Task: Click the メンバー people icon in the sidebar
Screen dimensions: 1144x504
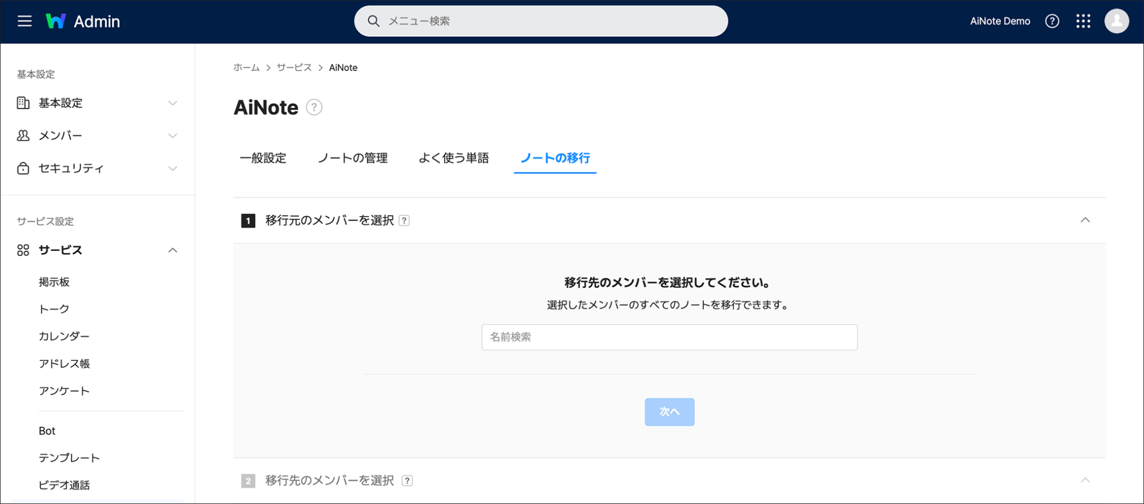Action: pyautogui.click(x=22, y=135)
